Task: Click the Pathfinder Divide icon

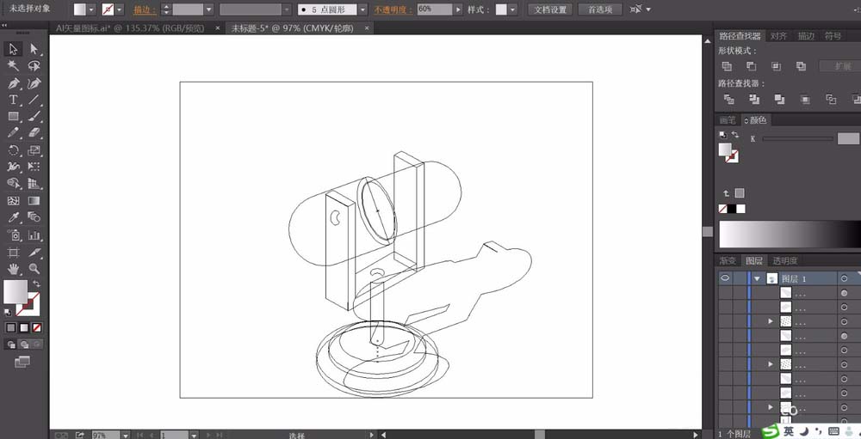Action: click(x=728, y=99)
